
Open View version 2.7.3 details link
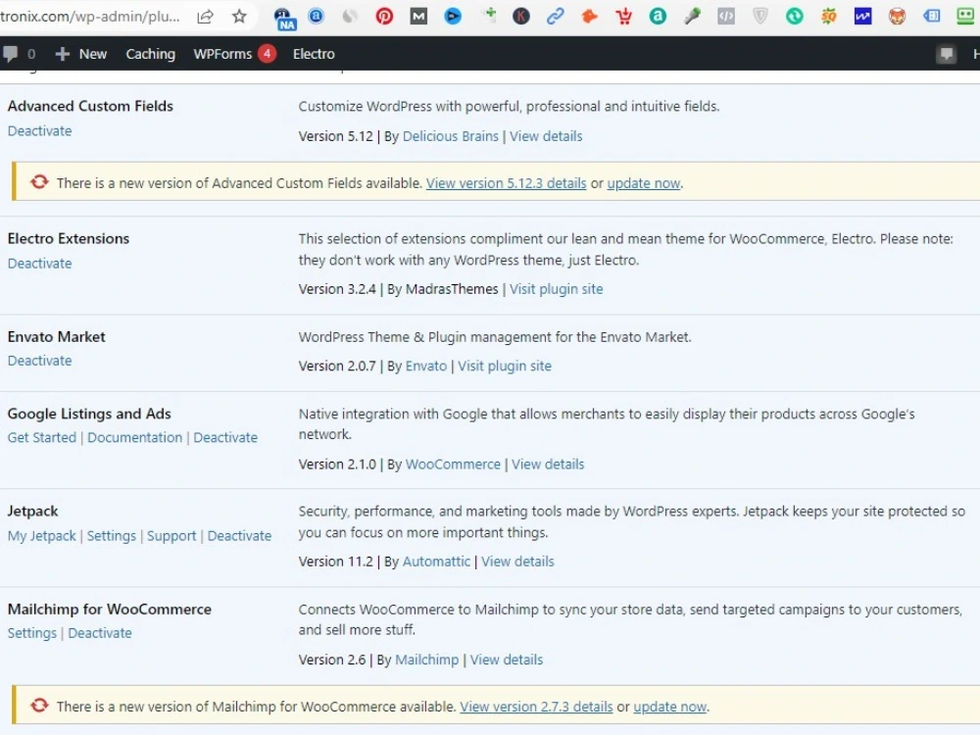(536, 707)
